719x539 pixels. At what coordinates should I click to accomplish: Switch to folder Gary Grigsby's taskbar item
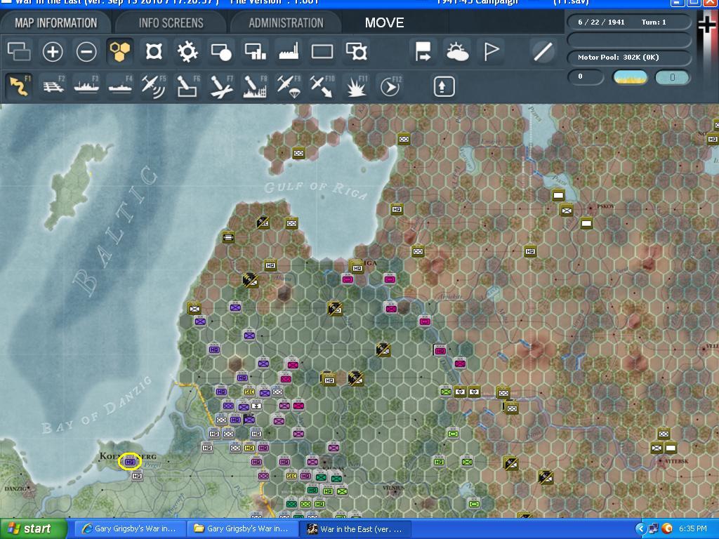coord(242,529)
